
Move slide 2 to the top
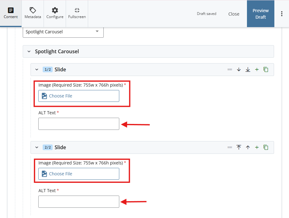coord(239,147)
